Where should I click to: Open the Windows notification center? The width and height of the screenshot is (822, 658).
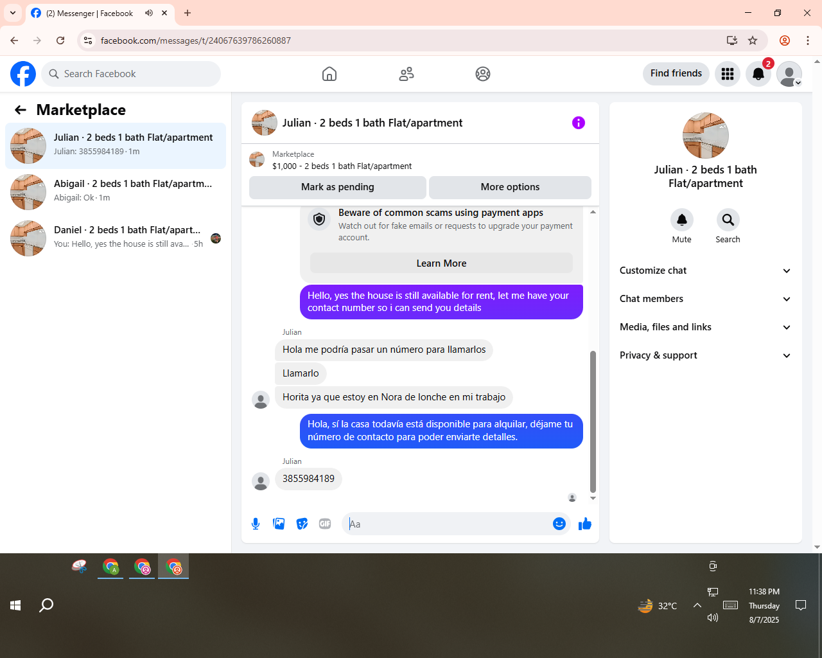tap(801, 605)
